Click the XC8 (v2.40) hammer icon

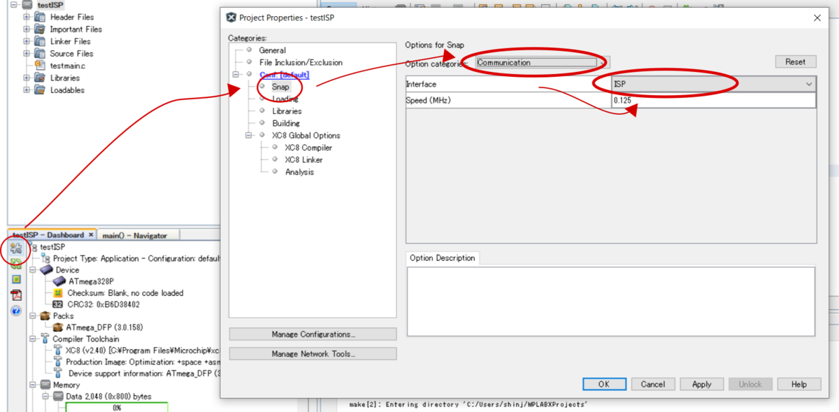click(x=59, y=350)
